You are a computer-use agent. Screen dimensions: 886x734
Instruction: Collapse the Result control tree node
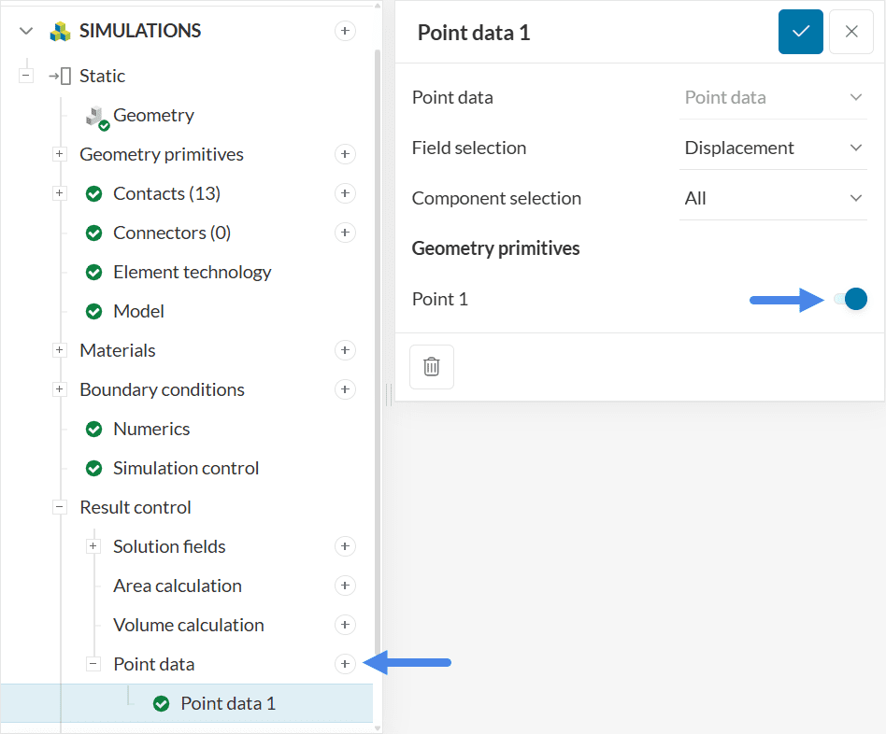(x=60, y=507)
